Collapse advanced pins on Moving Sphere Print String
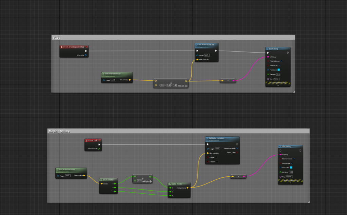The height and width of the screenshot is (215, 347). (x=290, y=183)
